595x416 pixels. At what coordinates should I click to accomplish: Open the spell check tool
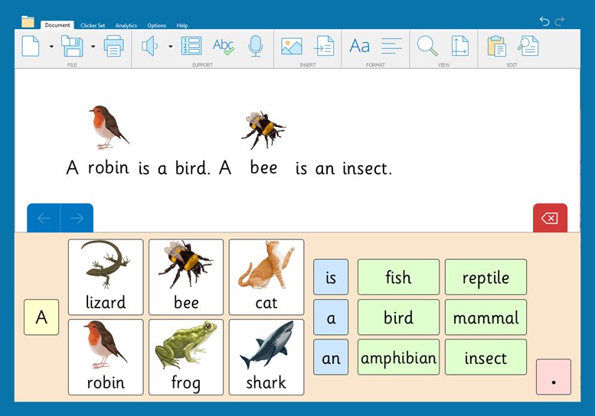223,47
